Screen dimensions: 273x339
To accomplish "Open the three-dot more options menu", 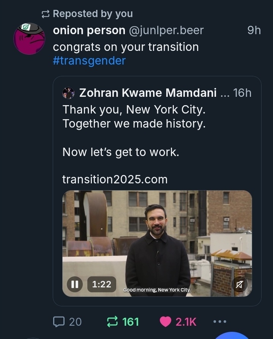I will pyautogui.click(x=220, y=322).
